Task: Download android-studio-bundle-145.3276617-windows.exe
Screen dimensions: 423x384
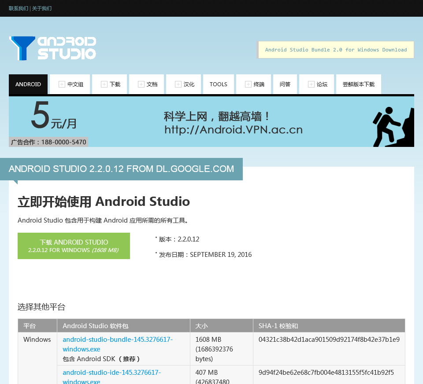Action: pyautogui.click(x=118, y=344)
